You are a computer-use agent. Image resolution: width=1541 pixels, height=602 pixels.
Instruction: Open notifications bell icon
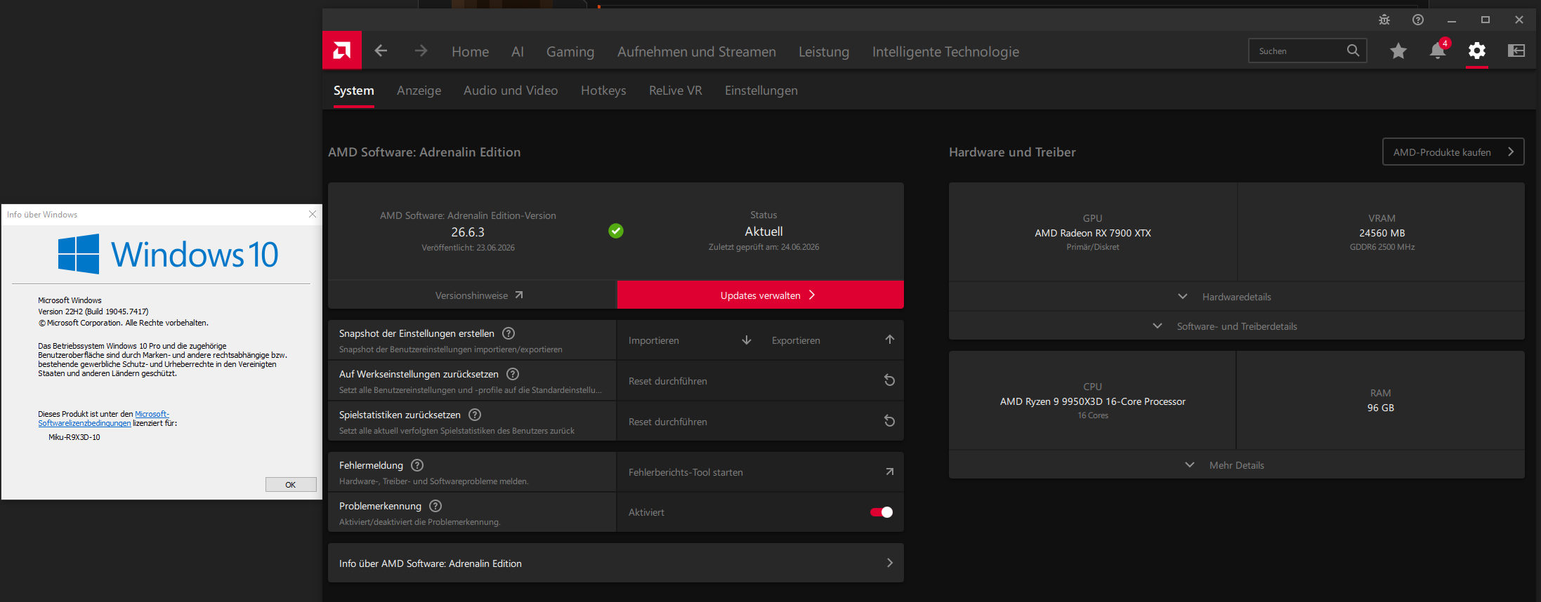pos(1438,51)
